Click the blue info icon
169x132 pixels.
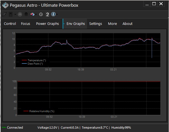tap(53, 14)
